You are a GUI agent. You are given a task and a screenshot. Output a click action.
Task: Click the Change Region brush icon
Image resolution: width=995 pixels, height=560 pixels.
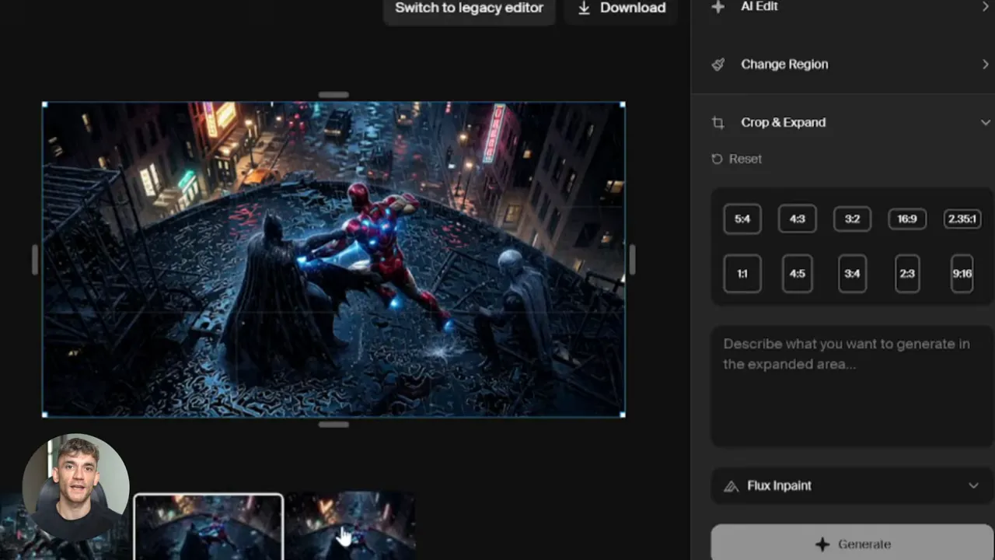click(x=717, y=65)
